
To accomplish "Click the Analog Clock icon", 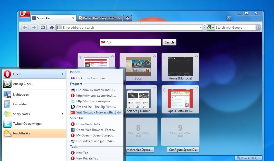I will pos(7,84).
